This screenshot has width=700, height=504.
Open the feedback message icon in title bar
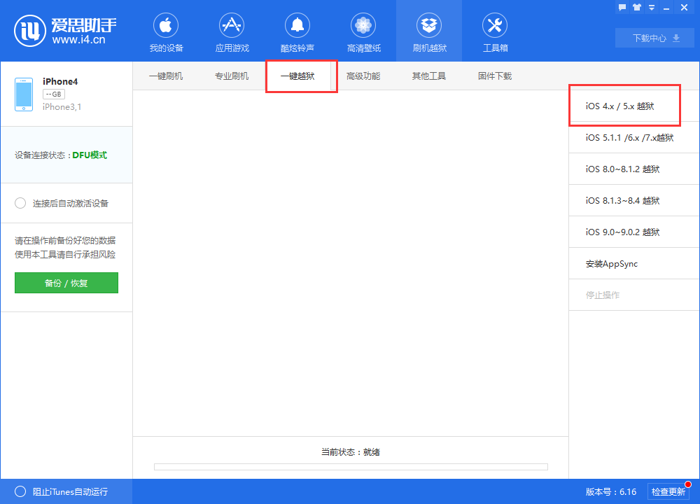[622, 7]
